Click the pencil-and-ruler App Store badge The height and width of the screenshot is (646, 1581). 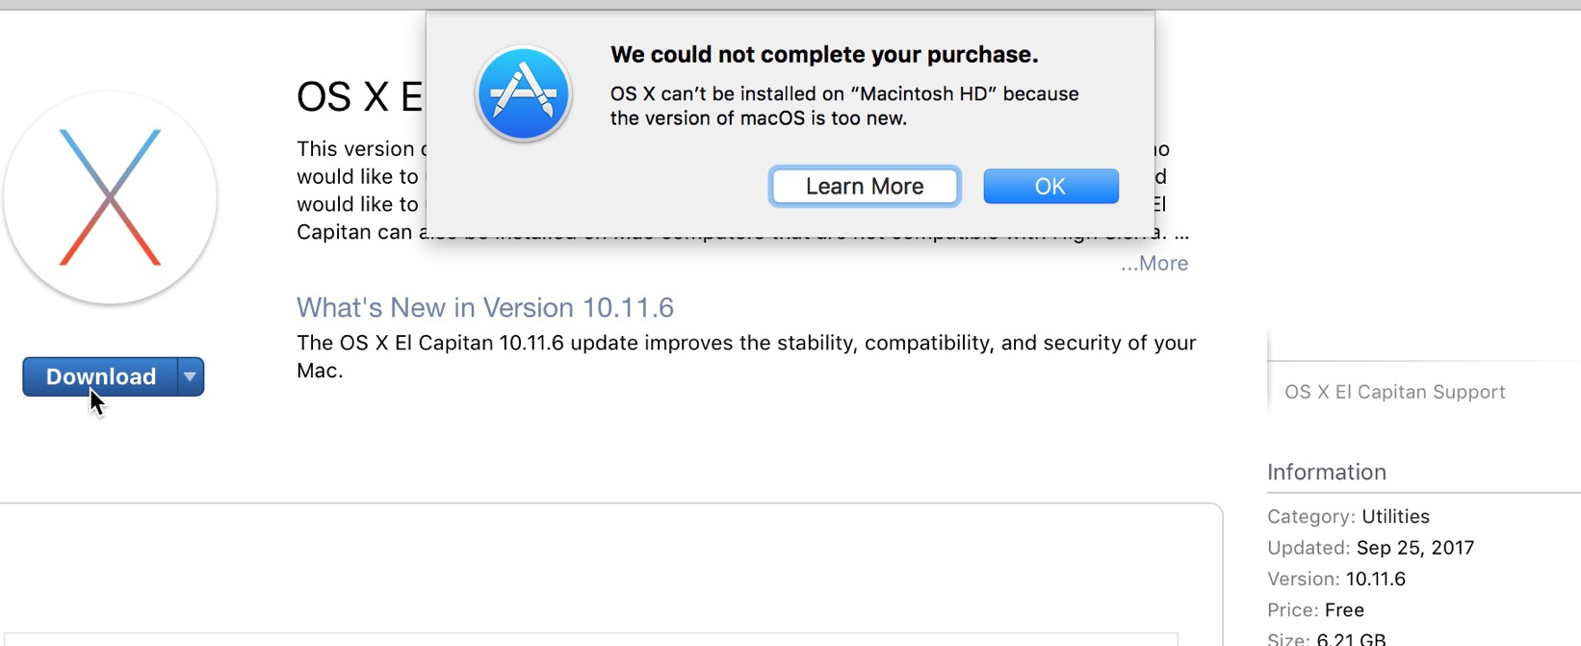click(x=523, y=93)
